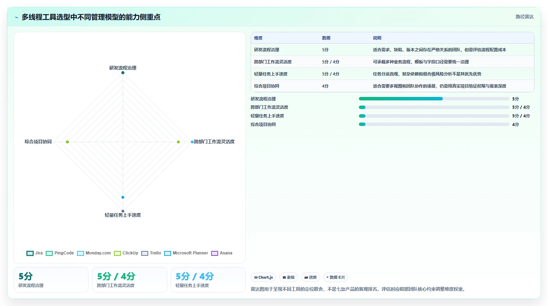Click the 表格 tag
The height and width of the screenshot is (306, 548).
(x=288, y=277)
